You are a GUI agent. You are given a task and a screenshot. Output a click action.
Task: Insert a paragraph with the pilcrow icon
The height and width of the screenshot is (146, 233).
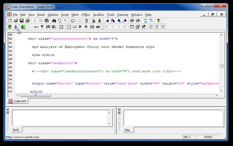click(42, 27)
